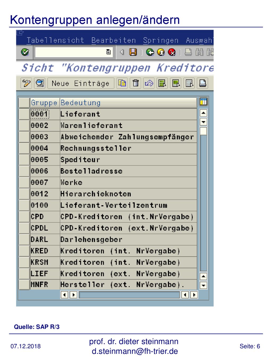Open the Bearbeiten menu
The width and height of the screenshot is (272, 362).
[x=114, y=40]
